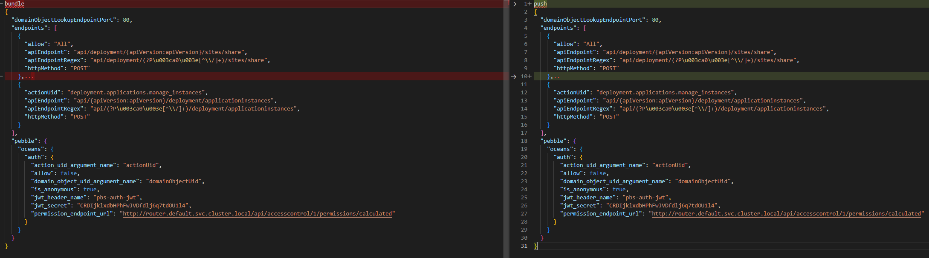The width and height of the screenshot is (929, 258).
Task: Click the sites/share apiEndpoint value on line 7
Action: tap(688, 52)
